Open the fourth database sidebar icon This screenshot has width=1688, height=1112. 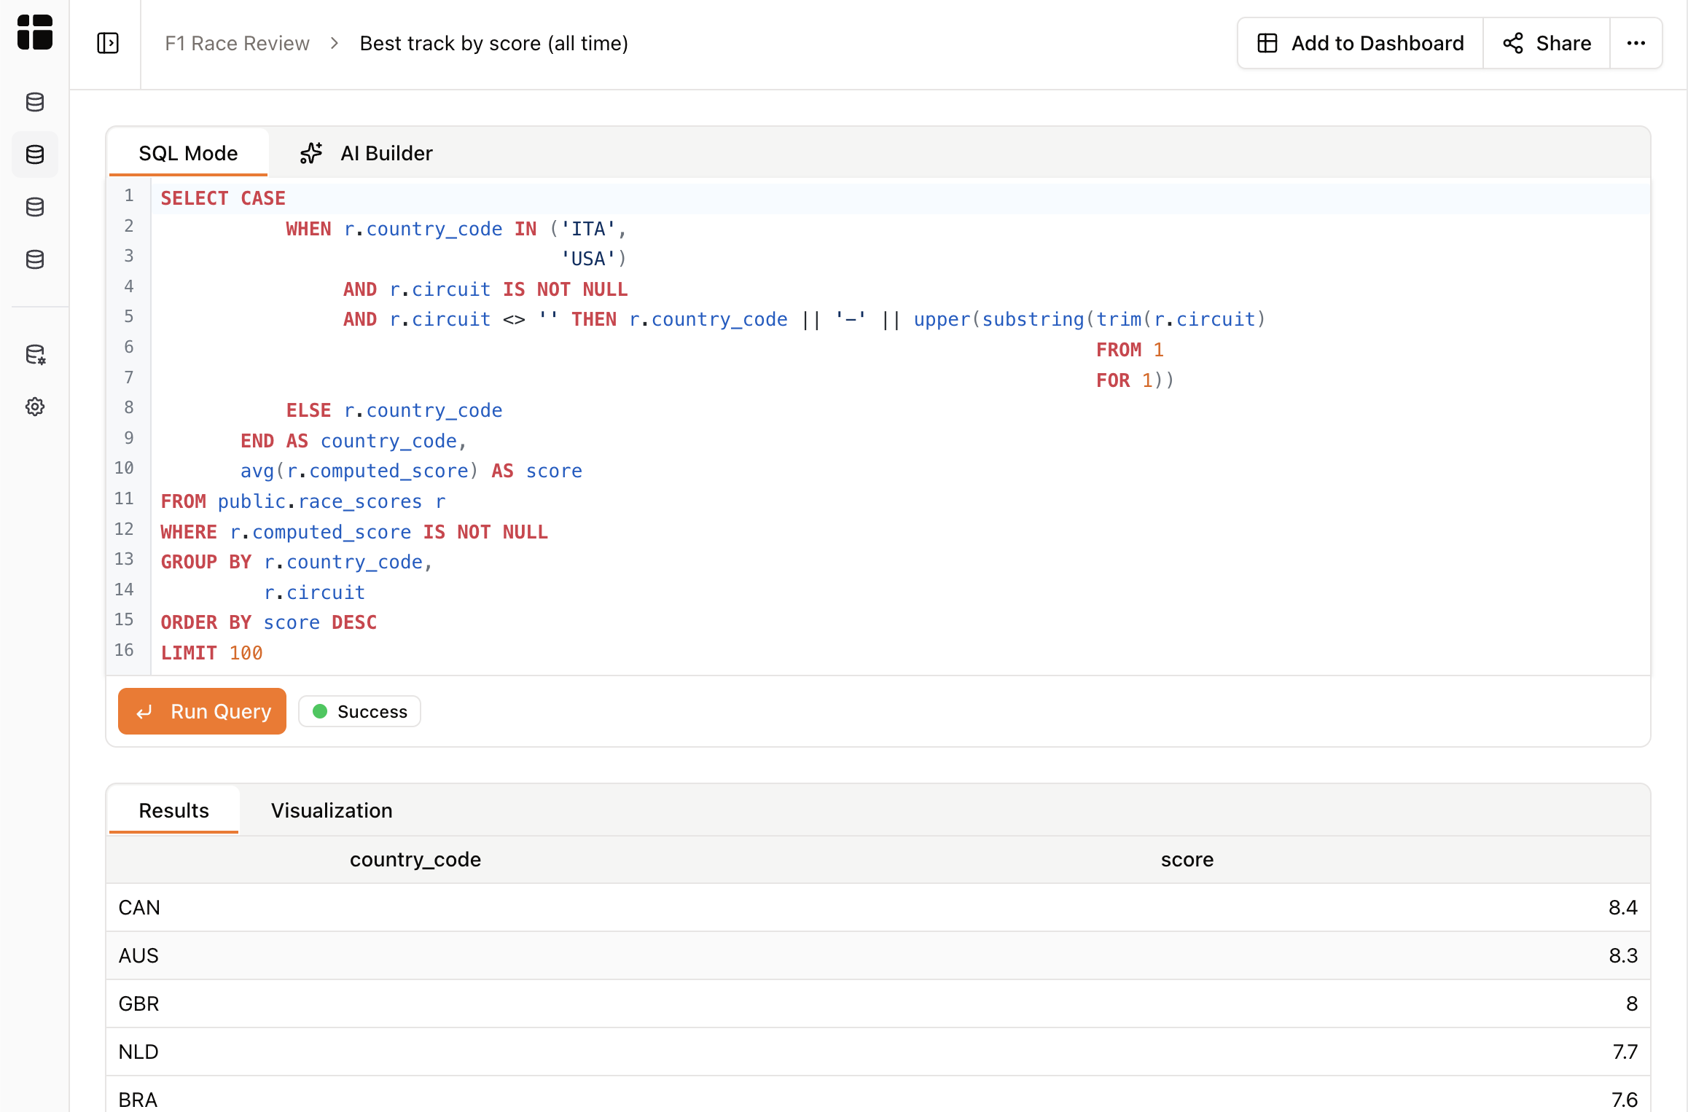coord(35,259)
